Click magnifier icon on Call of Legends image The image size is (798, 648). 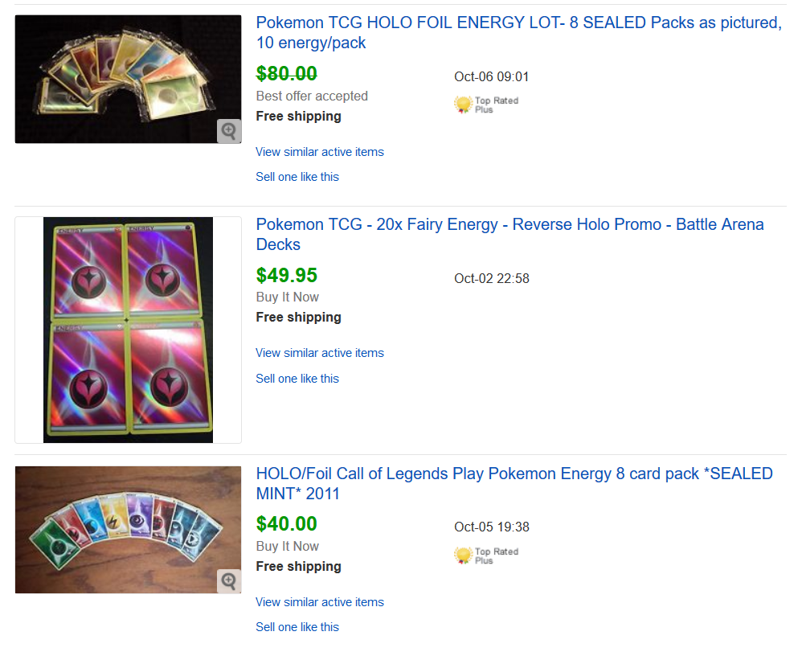[x=229, y=581]
